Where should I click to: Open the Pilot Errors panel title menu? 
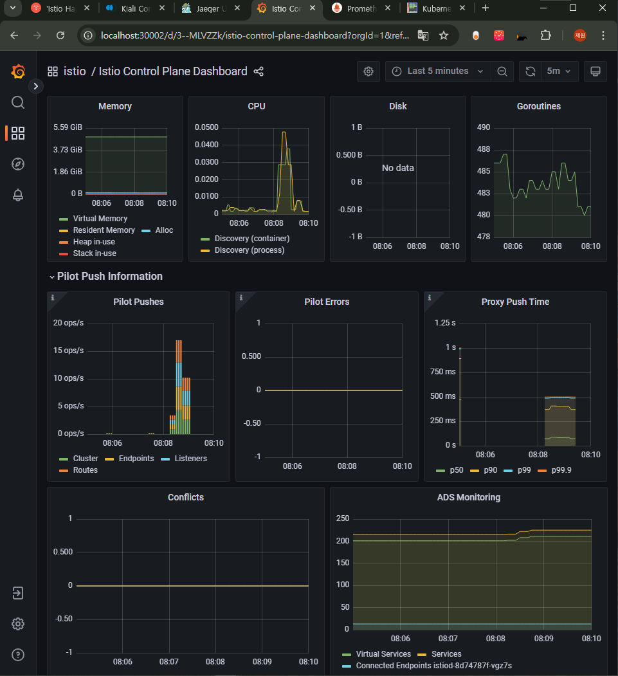(x=327, y=302)
